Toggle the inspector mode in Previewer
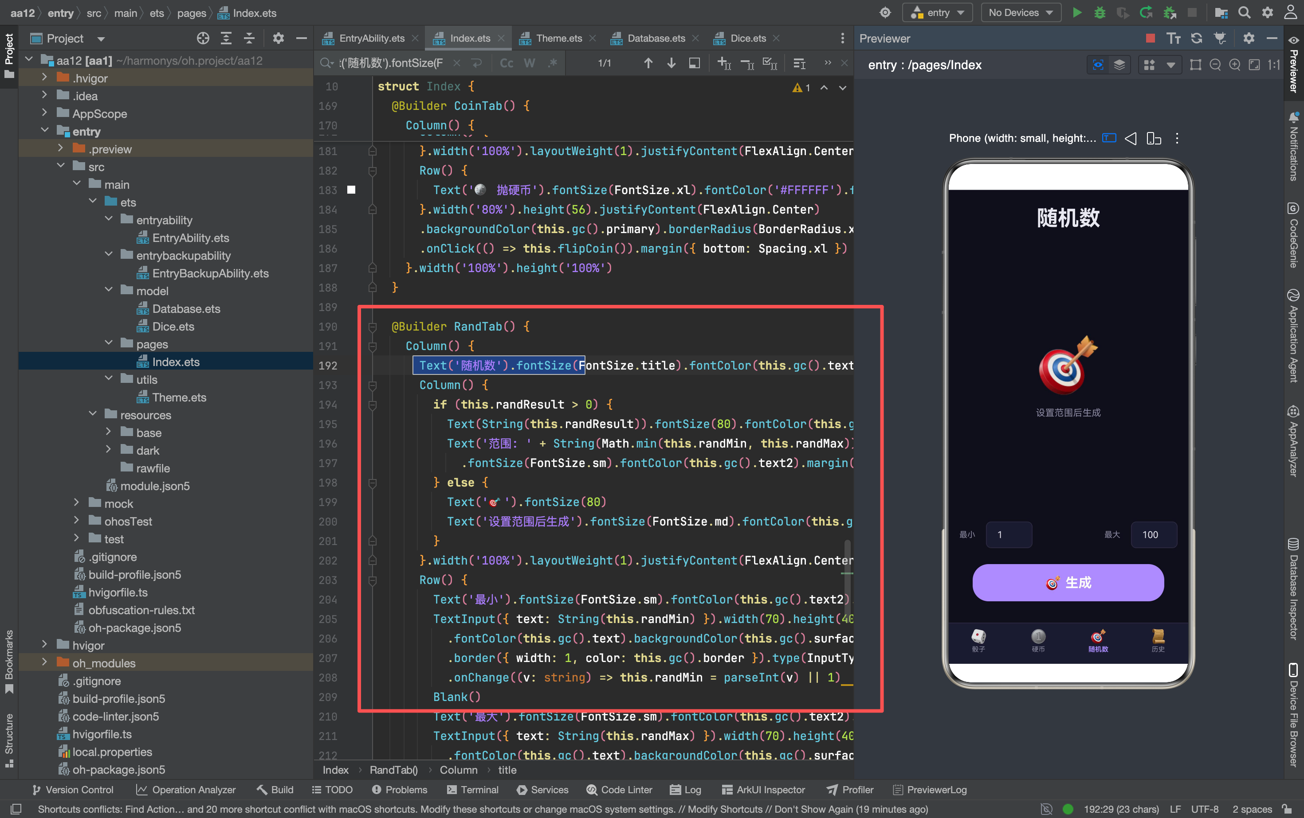Image resolution: width=1304 pixels, height=818 pixels. [x=1098, y=65]
